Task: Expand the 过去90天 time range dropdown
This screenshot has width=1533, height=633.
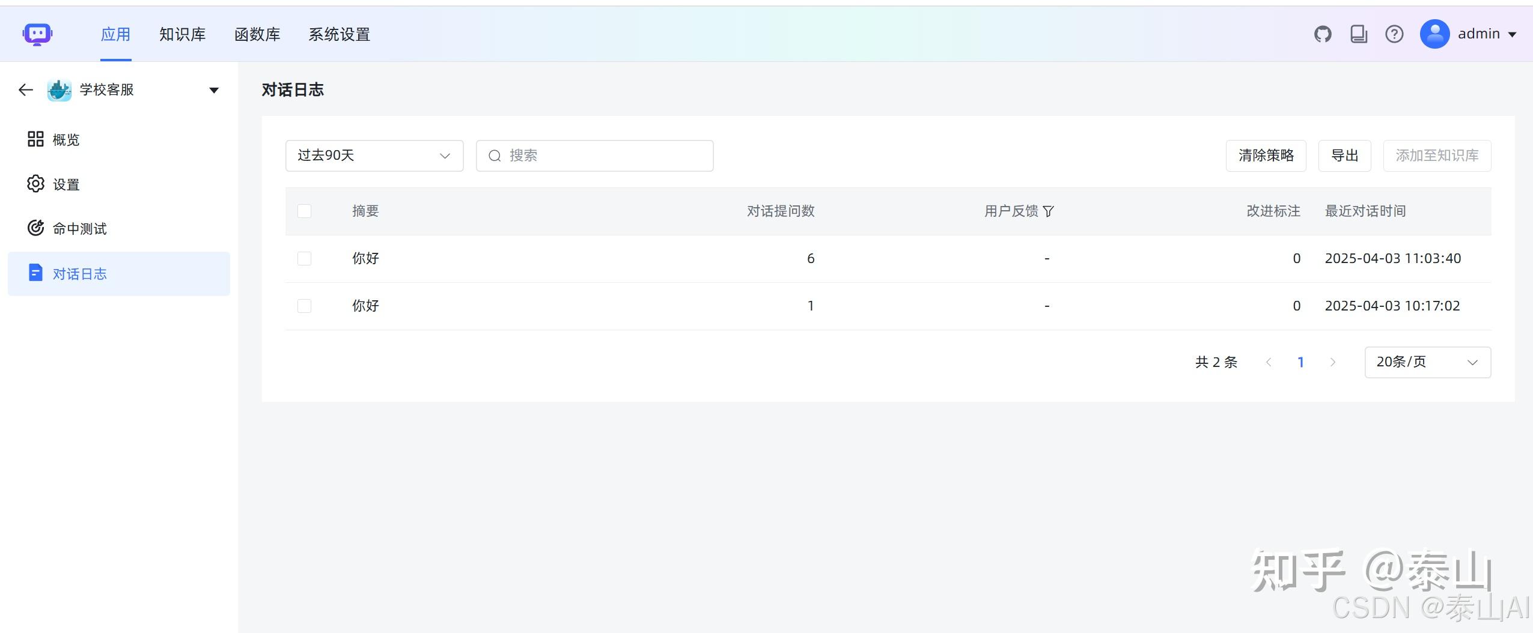Action: pos(373,156)
